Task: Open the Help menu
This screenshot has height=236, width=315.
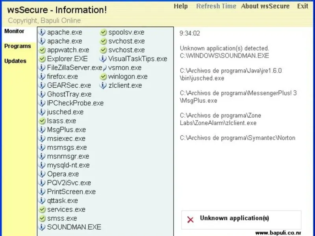Action: click(181, 6)
